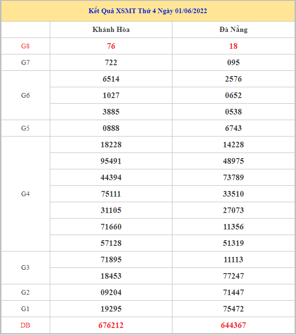The image size is (296, 335).
Task: Select Khánh Hòa G2 number 09204
Action: [x=111, y=292]
